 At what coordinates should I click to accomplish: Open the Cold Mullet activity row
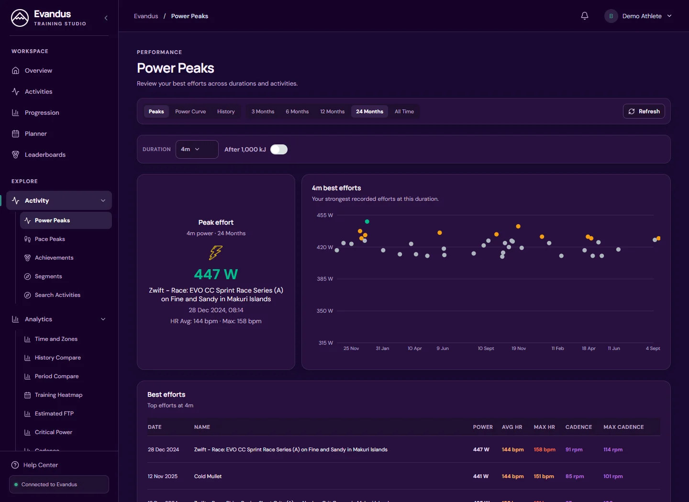point(404,476)
